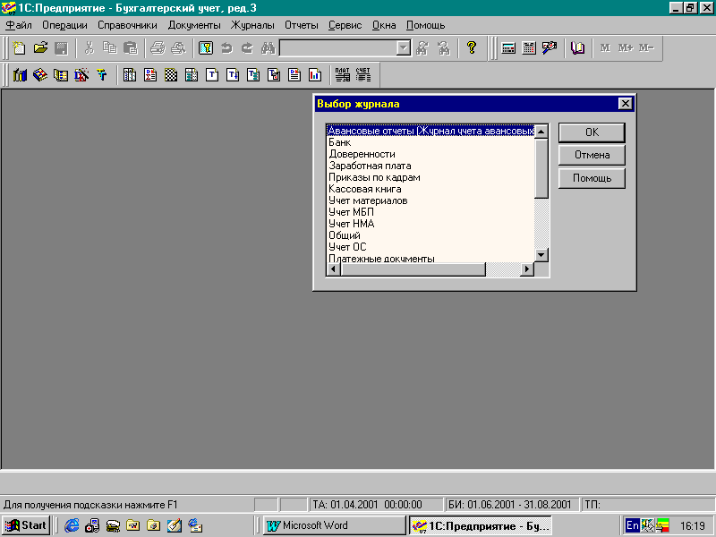This screenshot has height=537, width=716.
Task: Click the Print preview icon
Action: (178, 48)
